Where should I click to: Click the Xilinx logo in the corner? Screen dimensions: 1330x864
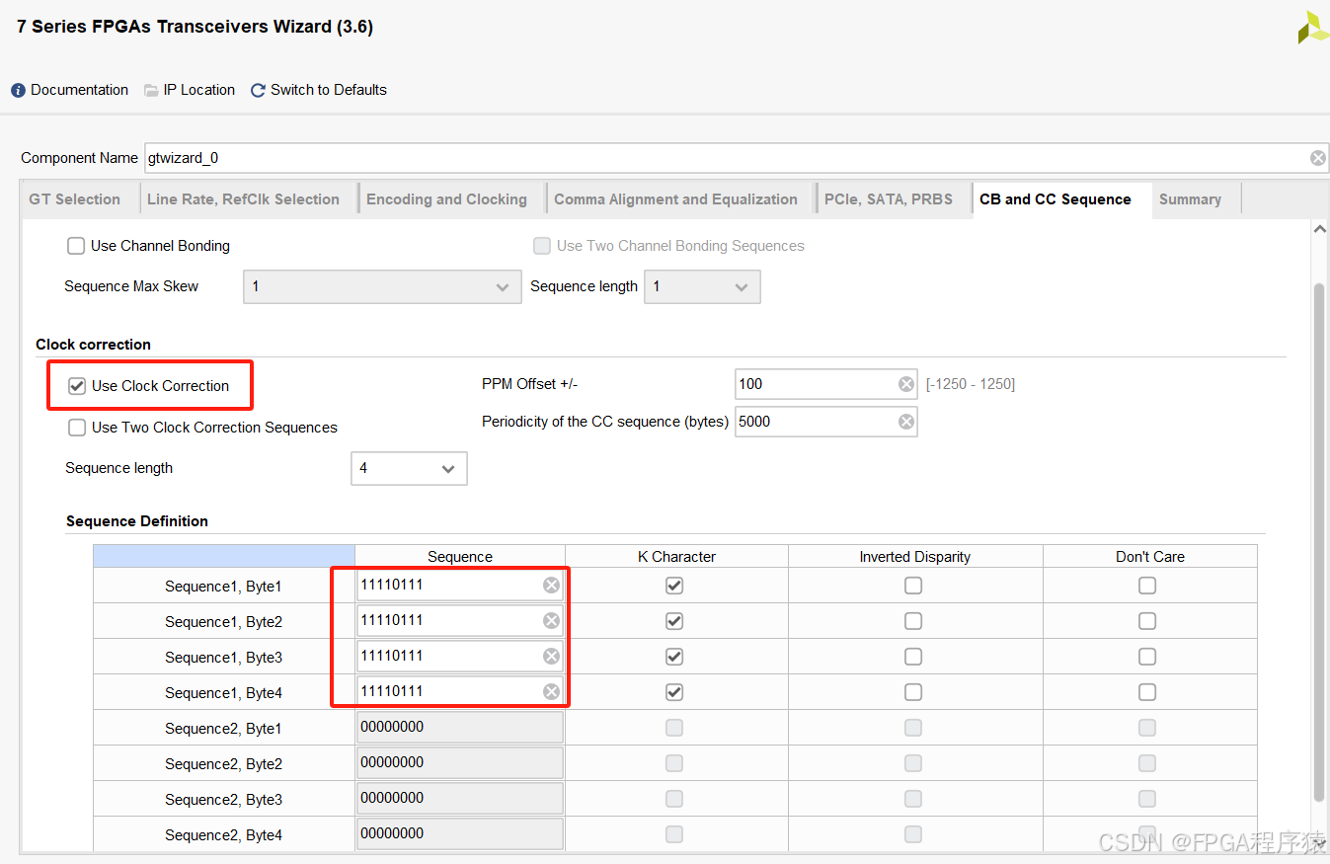click(x=1312, y=28)
